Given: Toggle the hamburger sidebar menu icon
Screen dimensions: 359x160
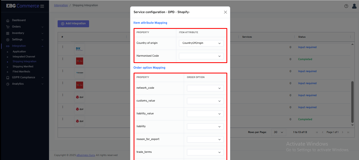Looking at the screenshot, I should tap(42, 6).
